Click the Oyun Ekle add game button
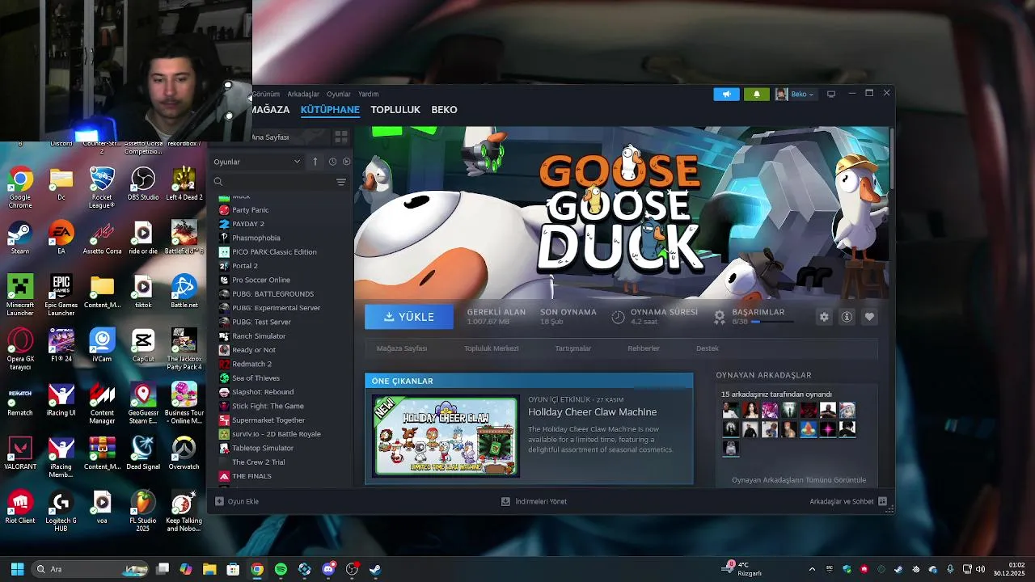 [237, 501]
